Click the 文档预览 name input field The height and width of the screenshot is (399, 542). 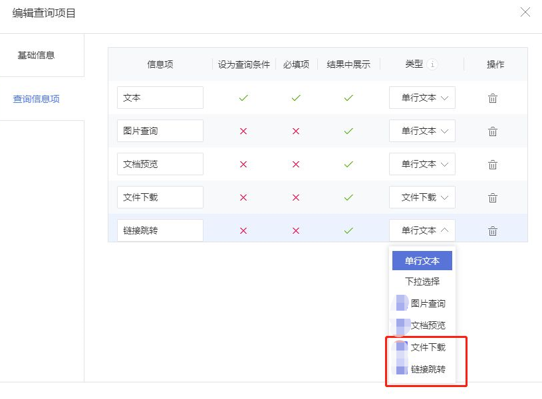click(160, 164)
